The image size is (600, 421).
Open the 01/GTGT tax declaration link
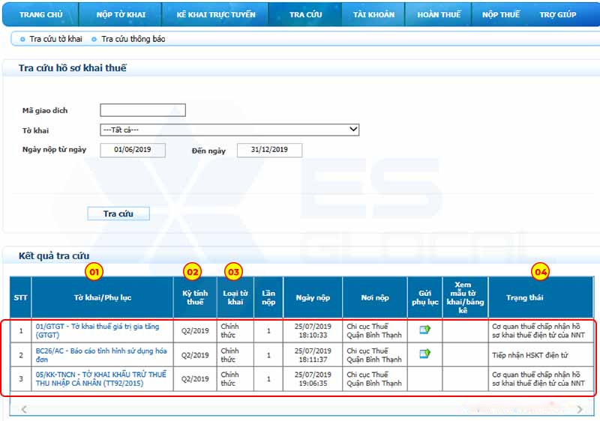click(97, 331)
